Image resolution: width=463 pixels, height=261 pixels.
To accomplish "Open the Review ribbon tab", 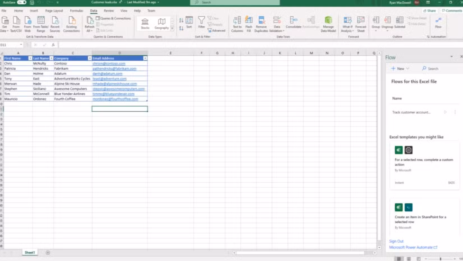I will 109,11.
